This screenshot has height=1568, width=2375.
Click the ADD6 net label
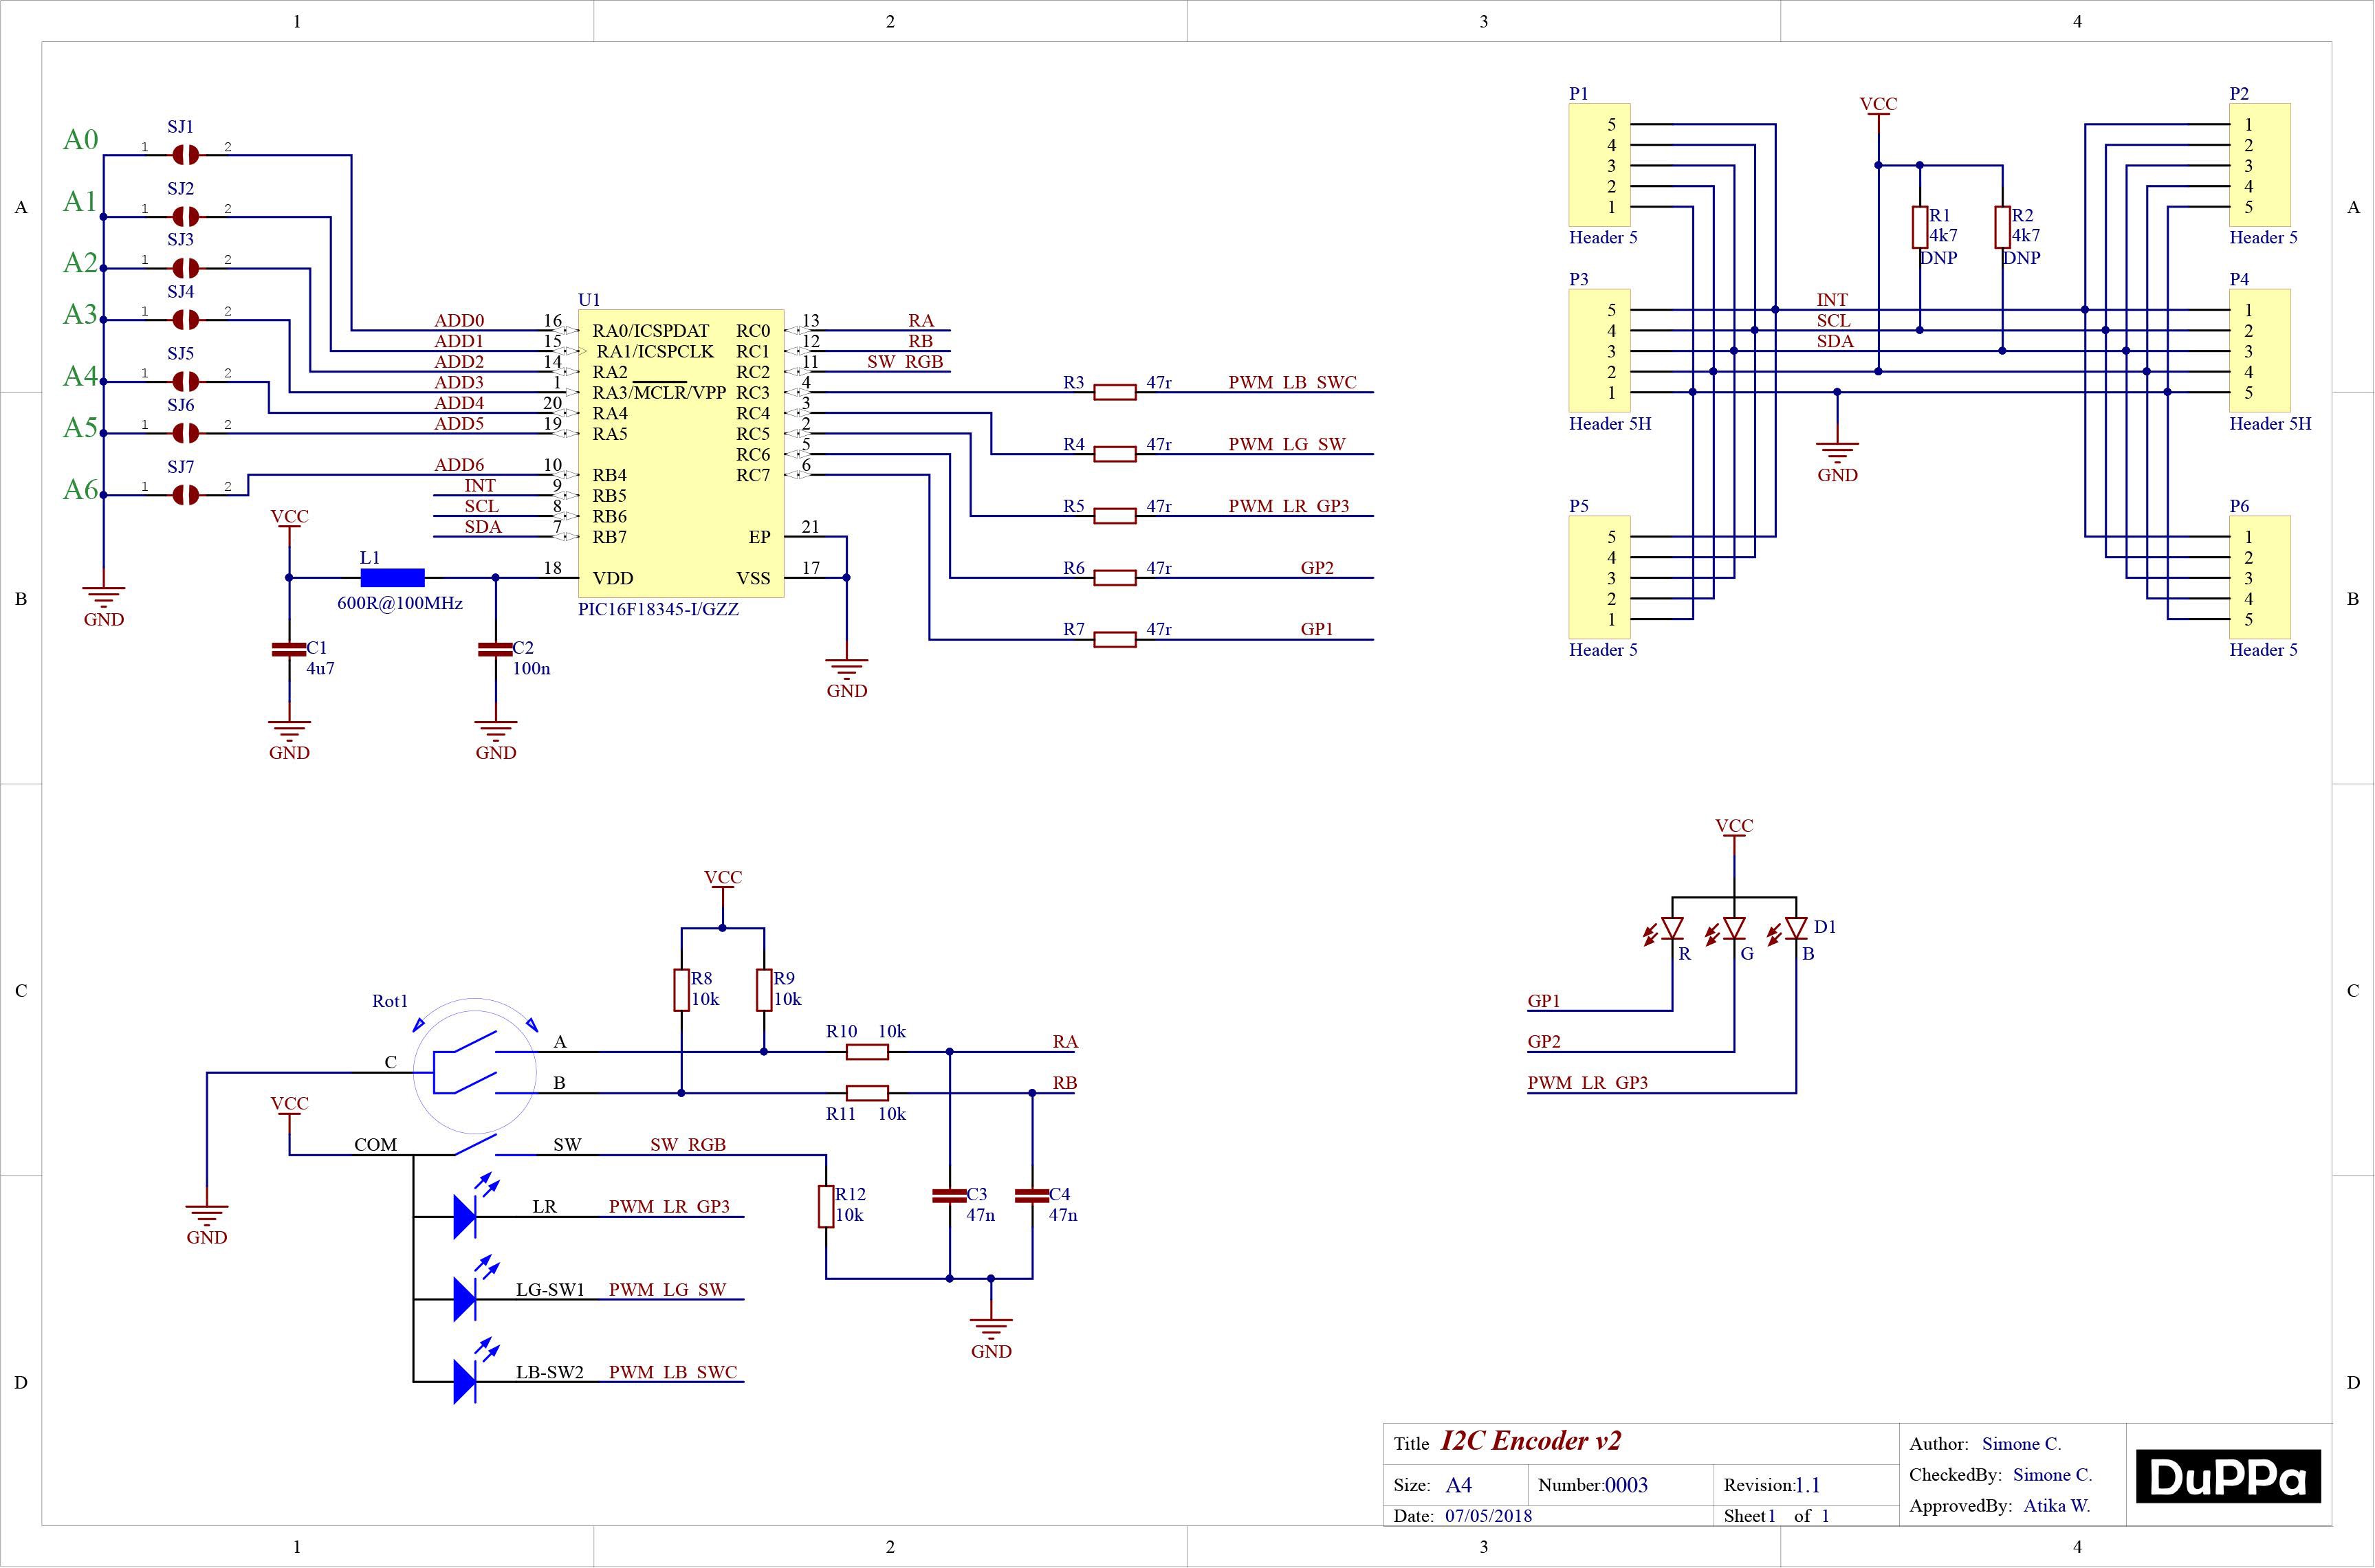459,465
